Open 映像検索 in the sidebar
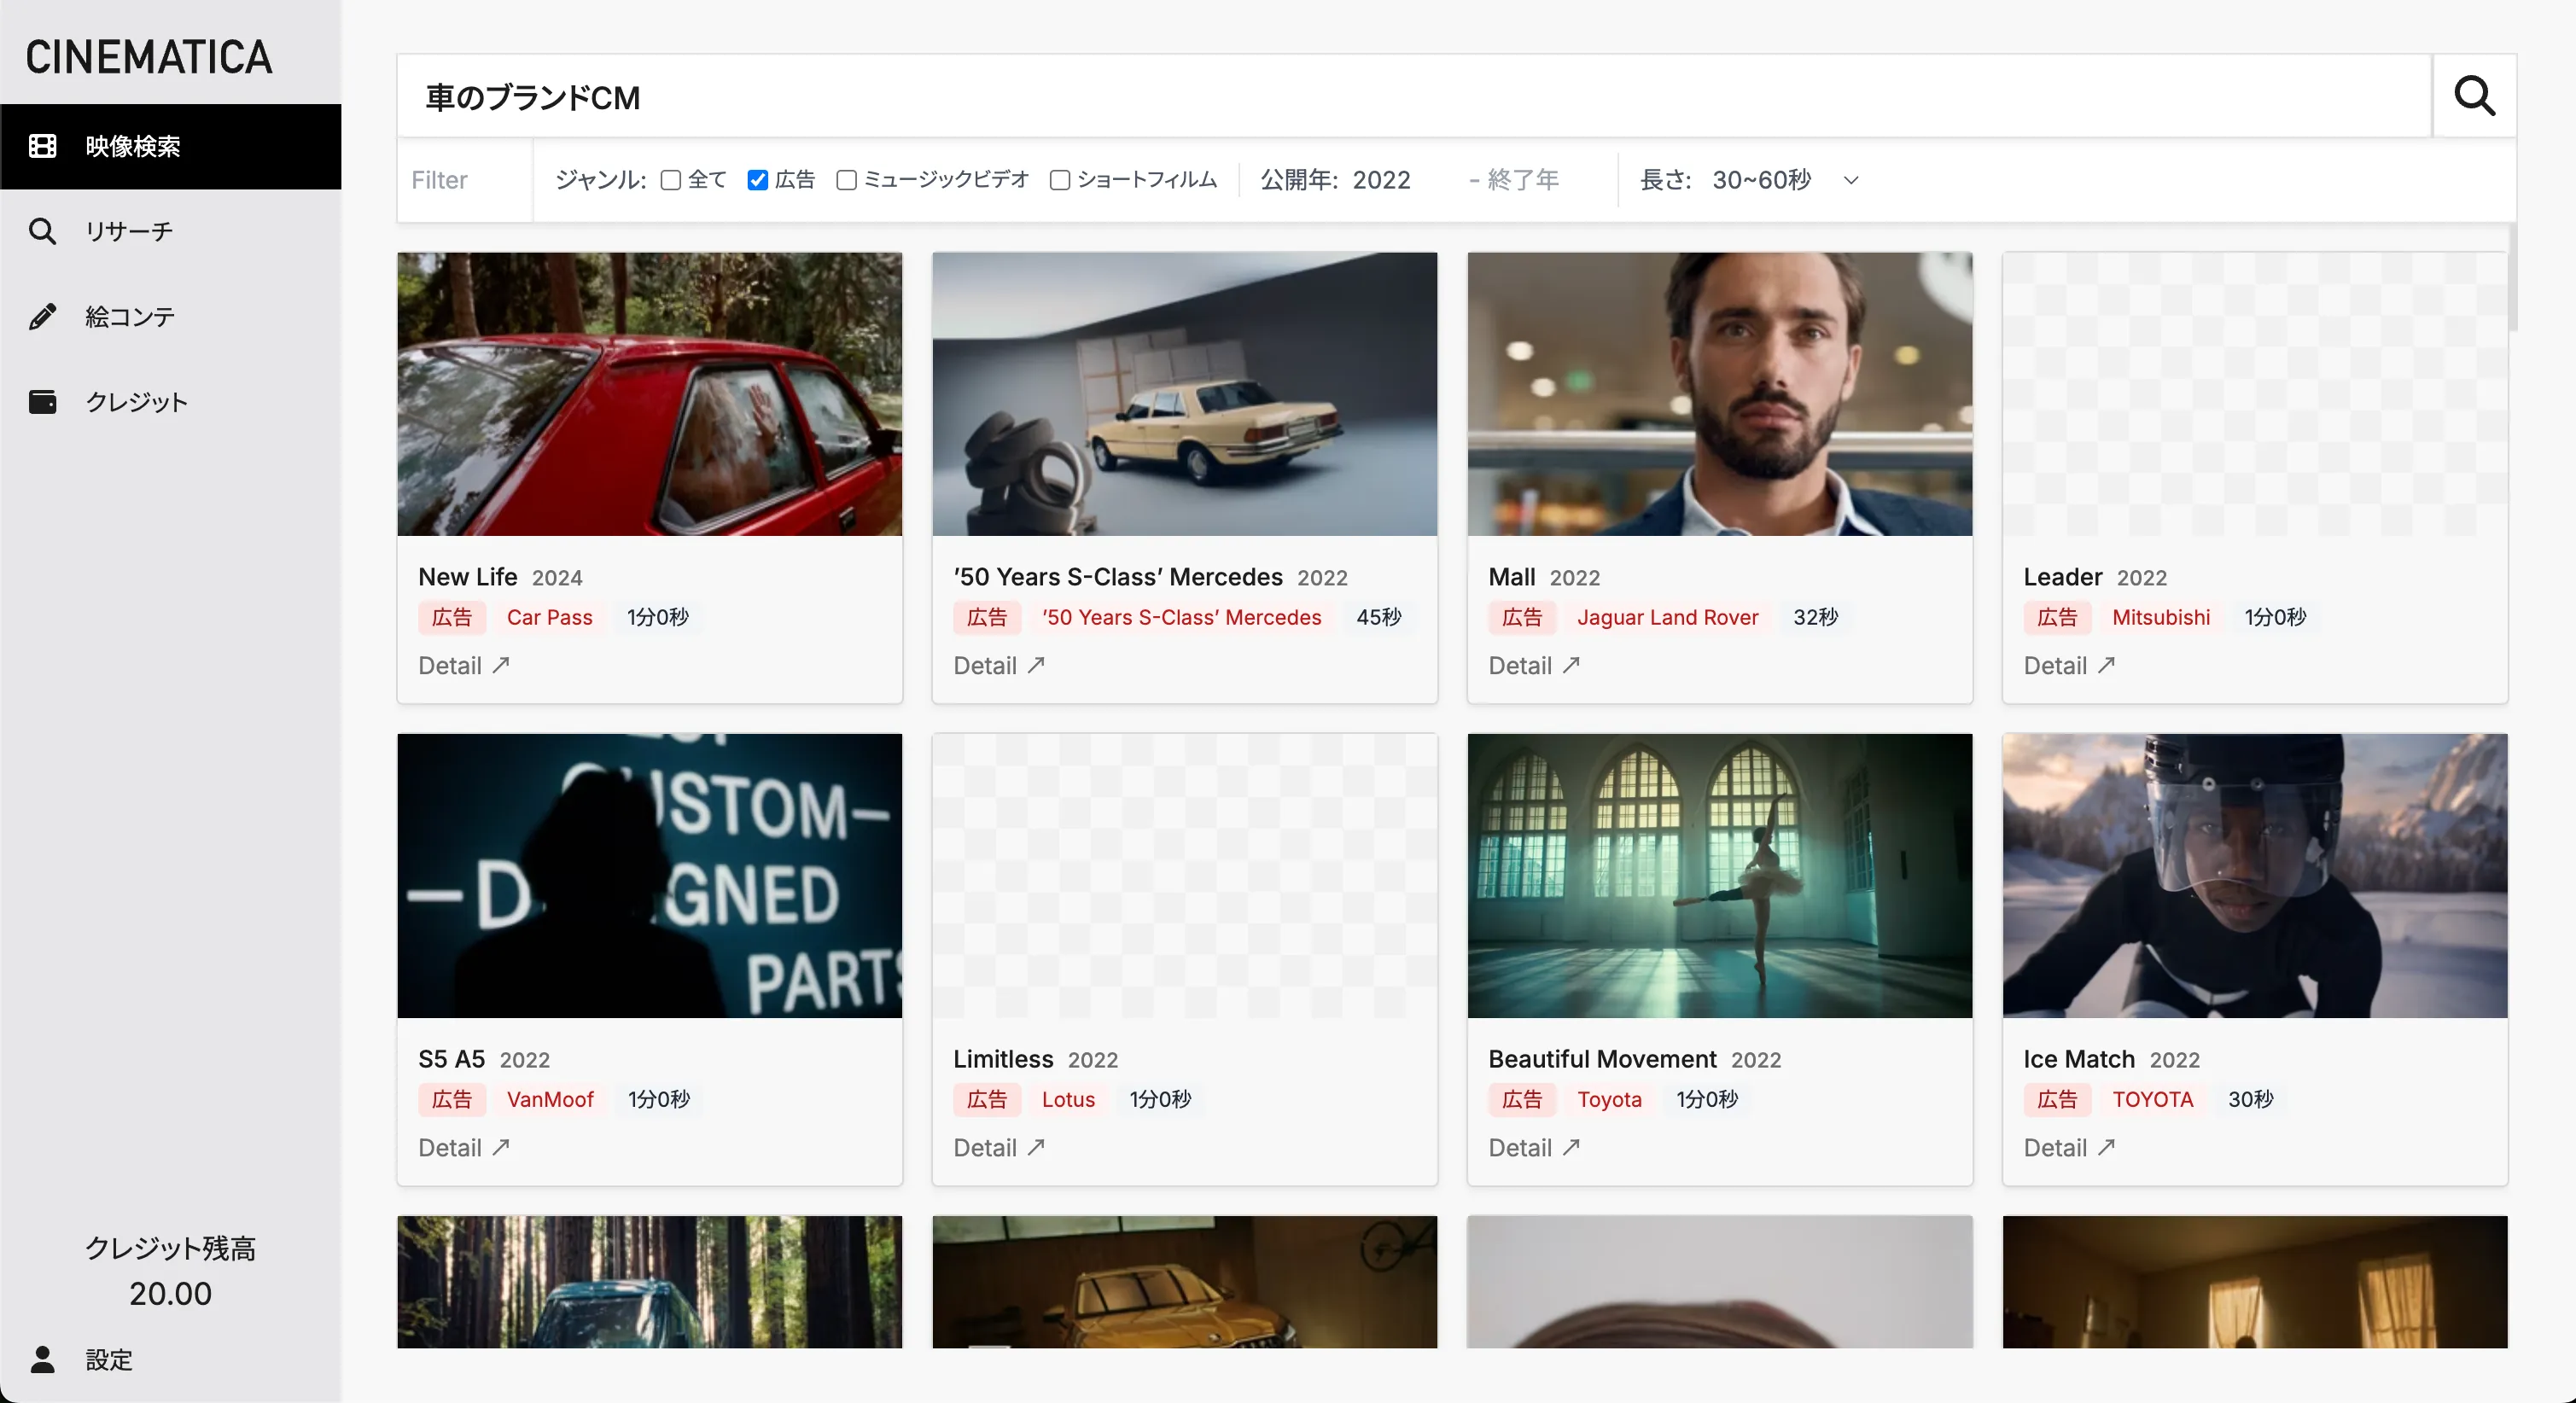Image resolution: width=2576 pixels, height=1403 pixels. click(170, 146)
